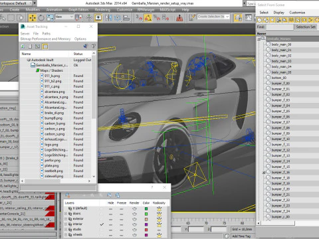This screenshot has width=319, height=239.
Task: Open the Display menu in Select From Scene
Action: pos(279,13)
